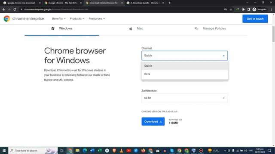
Task: Open Facebook from the taskbar
Action: point(136,151)
